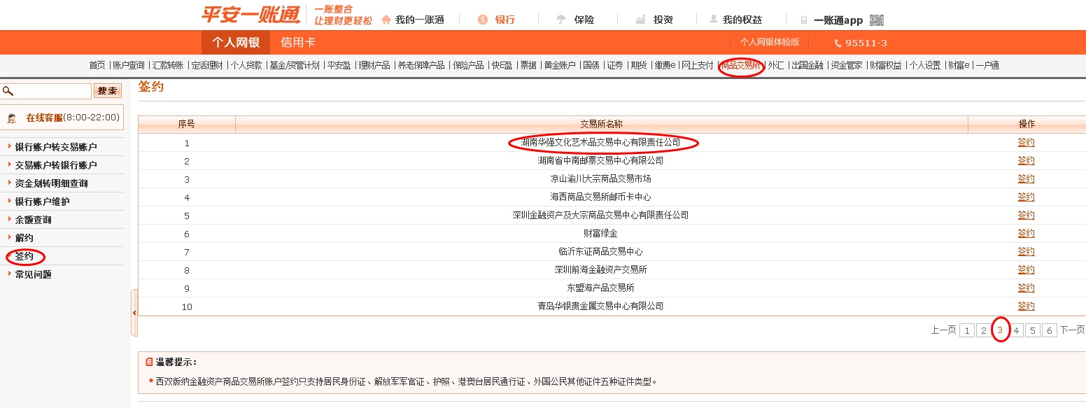This screenshot has height=408, width=1086.
Task: Open 银行账户转交易账户 in the sidebar
Action: [x=56, y=147]
